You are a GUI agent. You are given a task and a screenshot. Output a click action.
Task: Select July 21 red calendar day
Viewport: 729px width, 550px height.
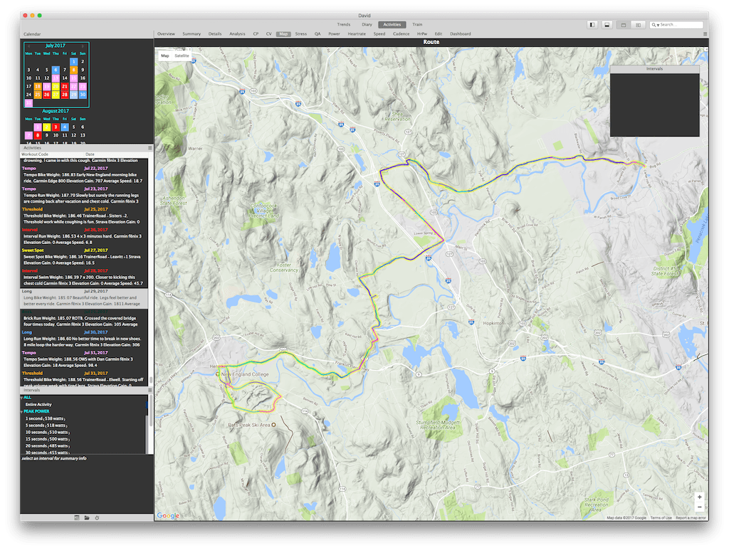(x=65, y=86)
